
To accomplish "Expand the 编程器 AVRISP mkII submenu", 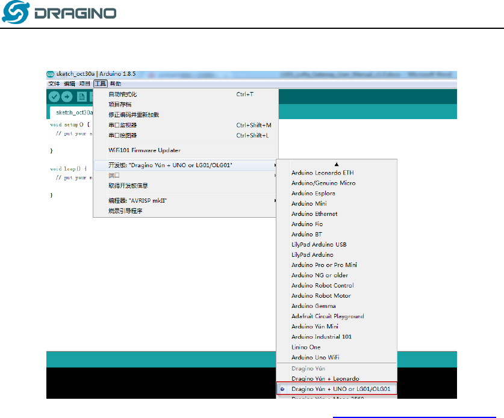I will 185,201.
